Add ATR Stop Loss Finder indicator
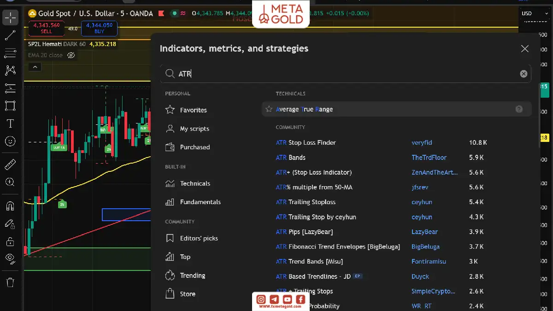The width and height of the screenshot is (553, 311). (306, 143)
